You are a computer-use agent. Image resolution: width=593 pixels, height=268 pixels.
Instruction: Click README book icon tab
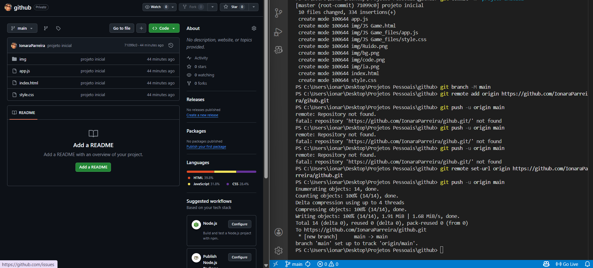click(x=14, y=113)
